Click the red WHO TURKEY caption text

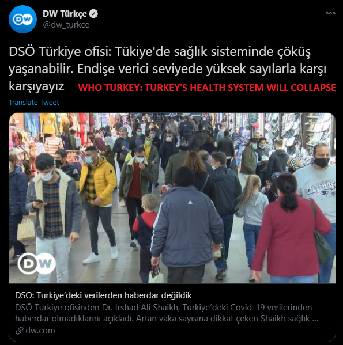point(207,88)
